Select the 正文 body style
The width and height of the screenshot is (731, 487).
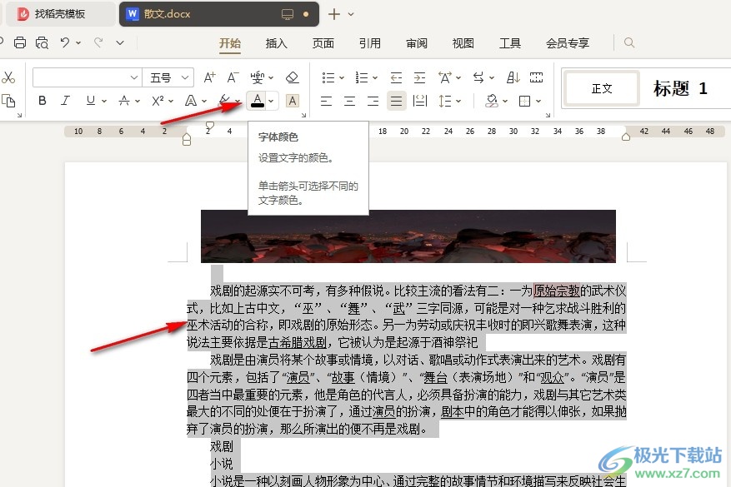point(602,88)
